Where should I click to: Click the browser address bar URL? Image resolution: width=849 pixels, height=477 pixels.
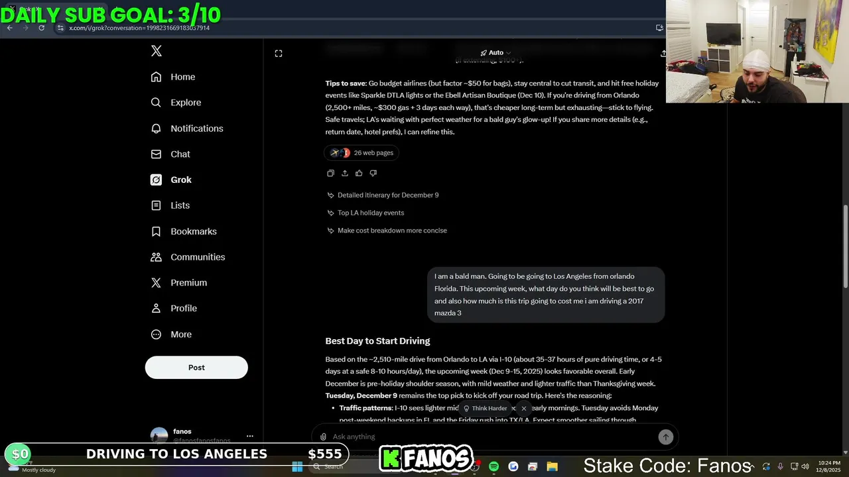pos(139,28)
